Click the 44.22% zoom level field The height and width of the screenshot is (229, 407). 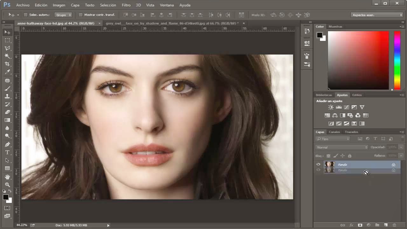point(22,225)
